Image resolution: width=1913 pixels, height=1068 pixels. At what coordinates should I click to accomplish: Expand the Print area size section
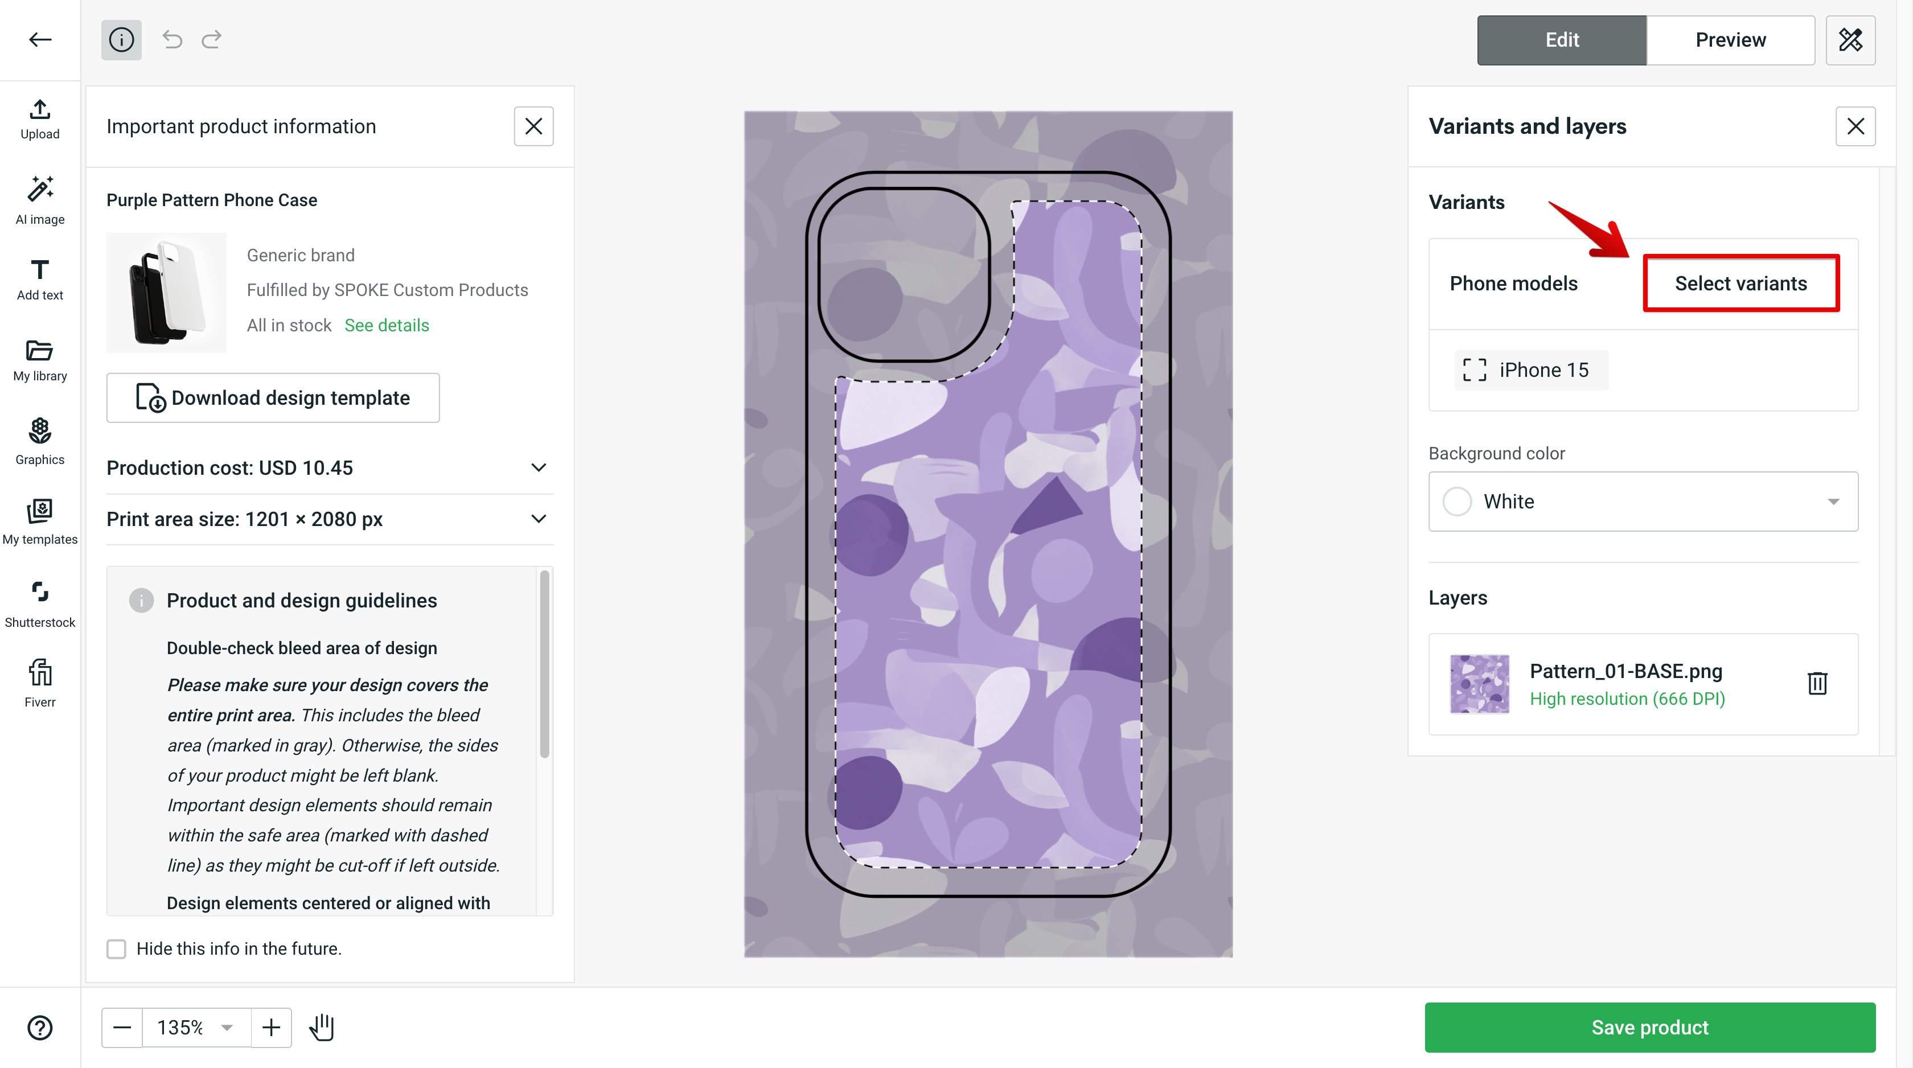tap(539, 519)
